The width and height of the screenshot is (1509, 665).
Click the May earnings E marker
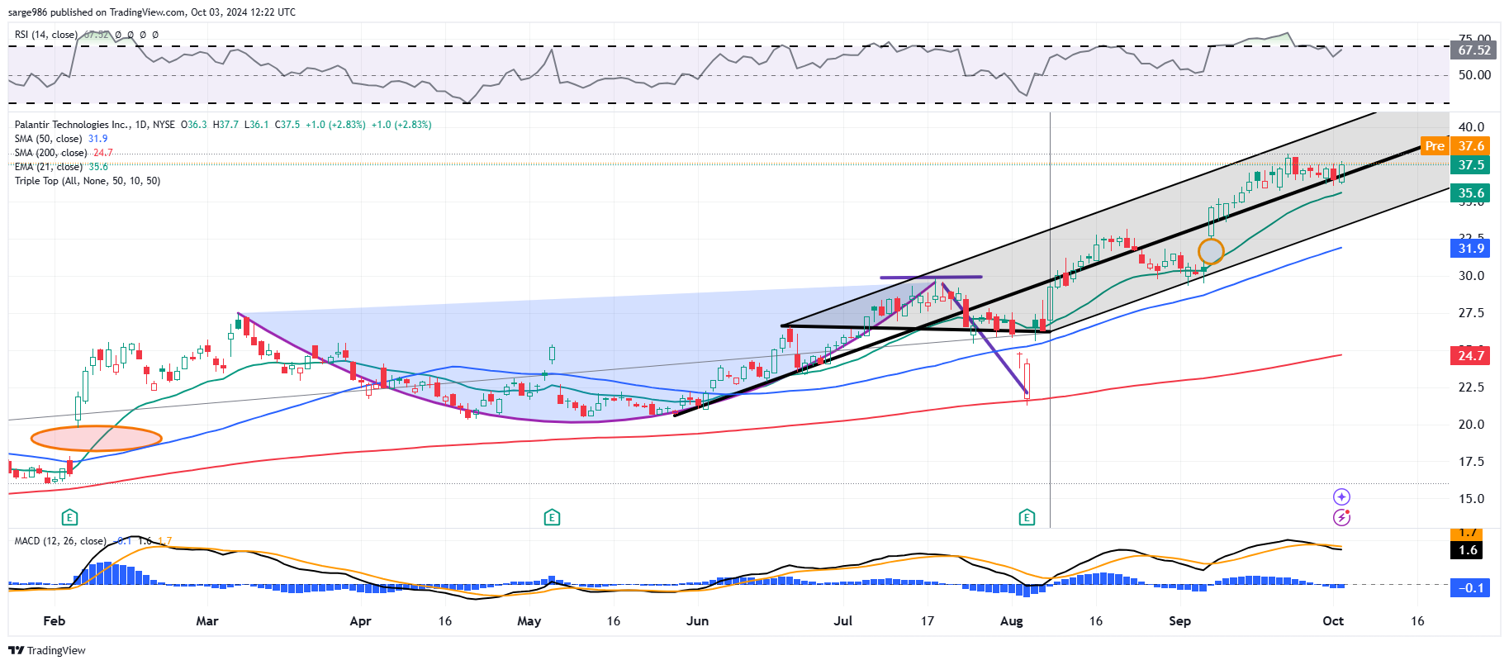[x=552, y=518]
